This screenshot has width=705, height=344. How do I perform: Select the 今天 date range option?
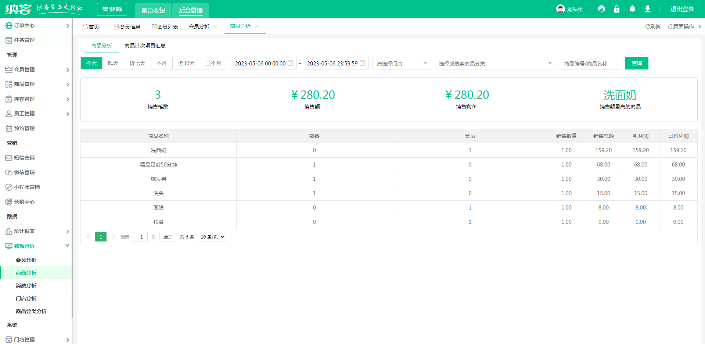(91, 63)
